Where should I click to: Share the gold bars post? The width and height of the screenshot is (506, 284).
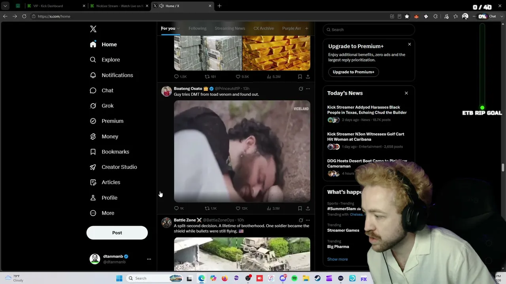point(308,77)
